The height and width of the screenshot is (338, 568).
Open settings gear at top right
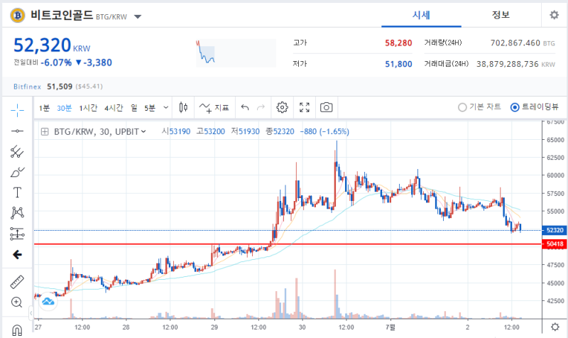555,15
